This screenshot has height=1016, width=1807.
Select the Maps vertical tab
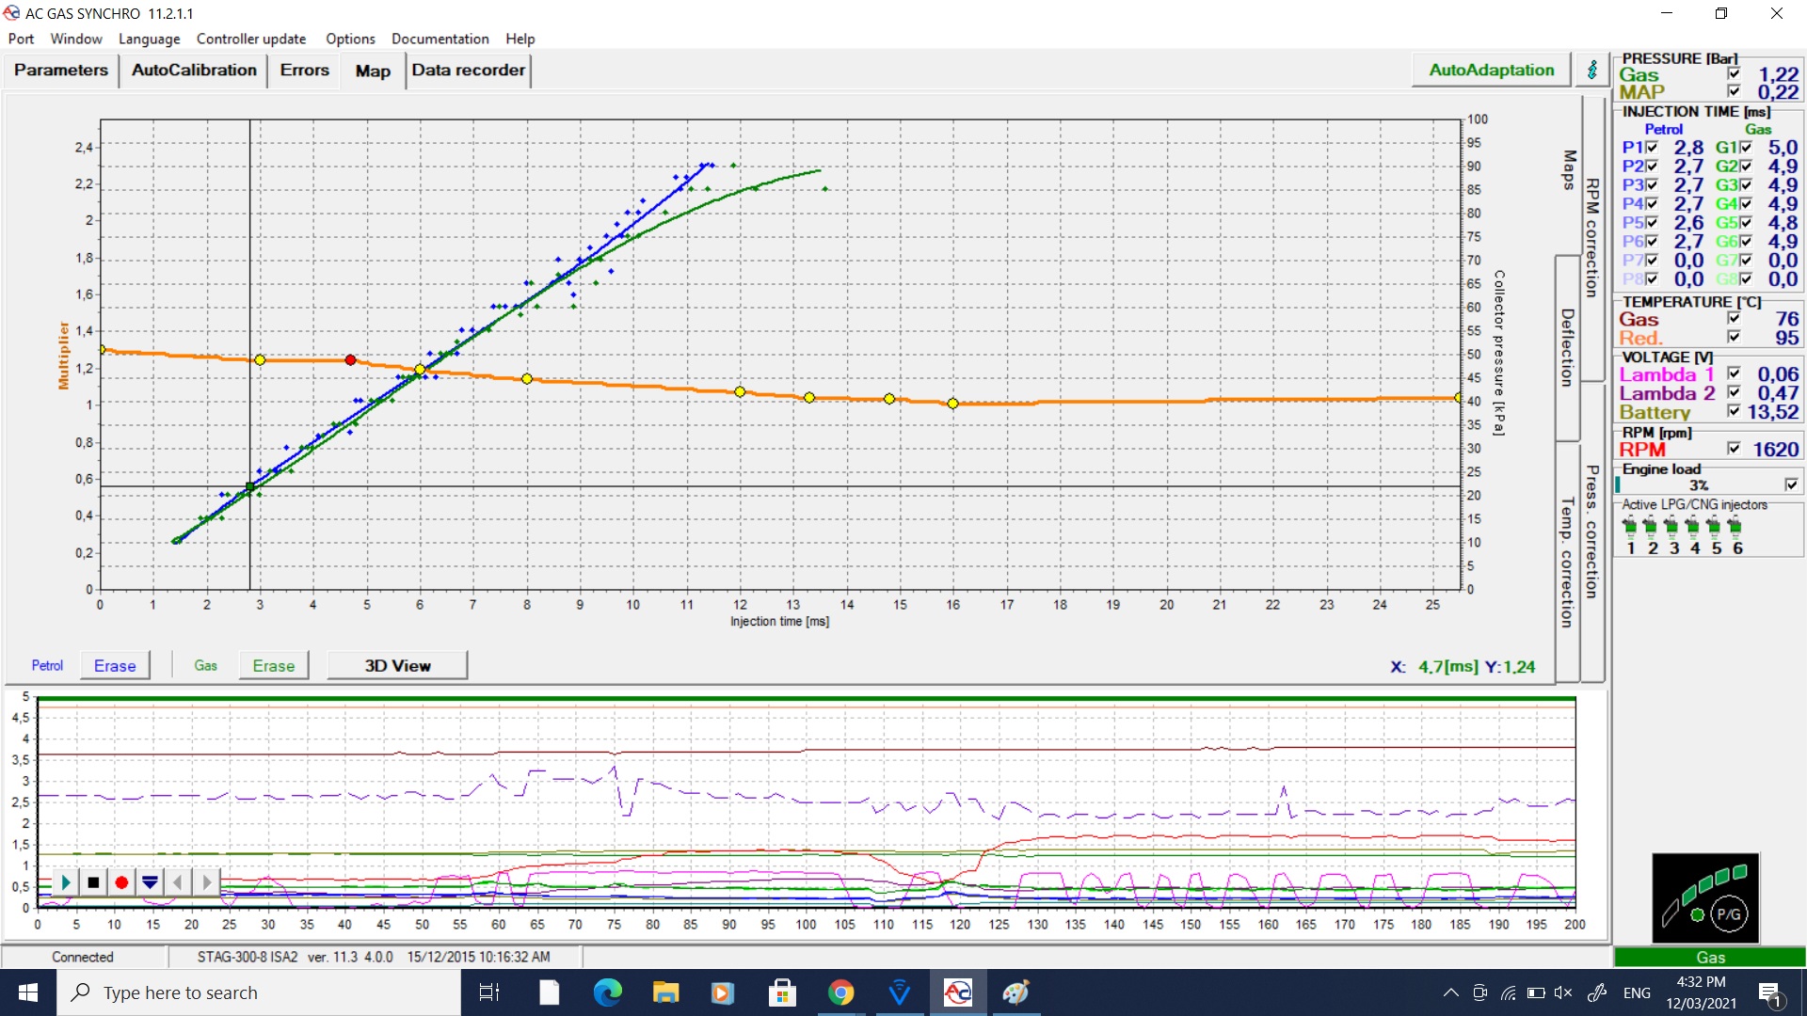(x=1569, y=169)
